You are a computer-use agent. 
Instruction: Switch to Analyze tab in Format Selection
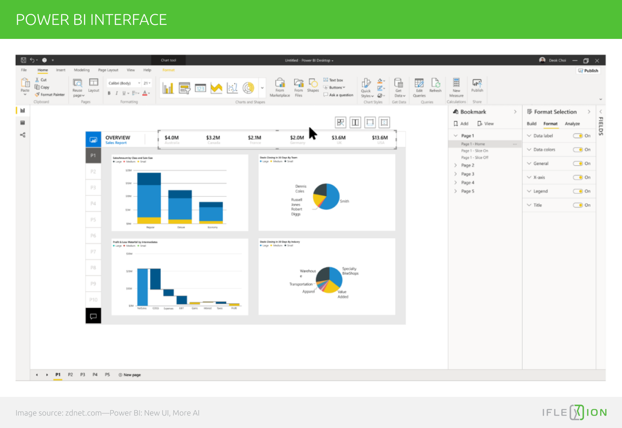(x=572, y=124)
